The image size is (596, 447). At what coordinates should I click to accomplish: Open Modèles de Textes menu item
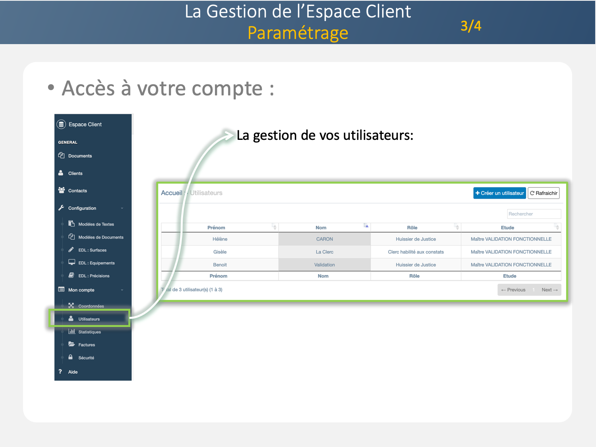(x=96, y=224)
